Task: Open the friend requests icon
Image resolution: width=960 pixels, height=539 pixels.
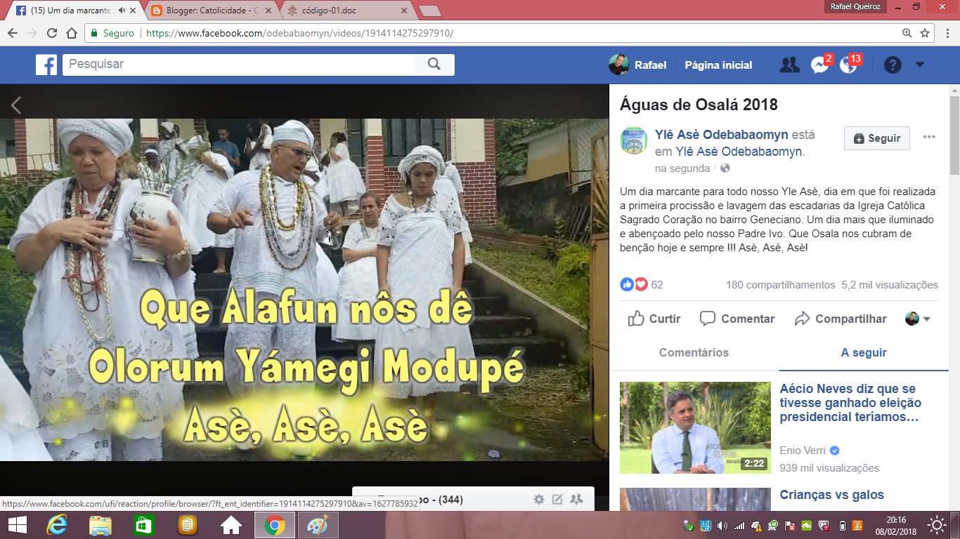Action: 790,65
